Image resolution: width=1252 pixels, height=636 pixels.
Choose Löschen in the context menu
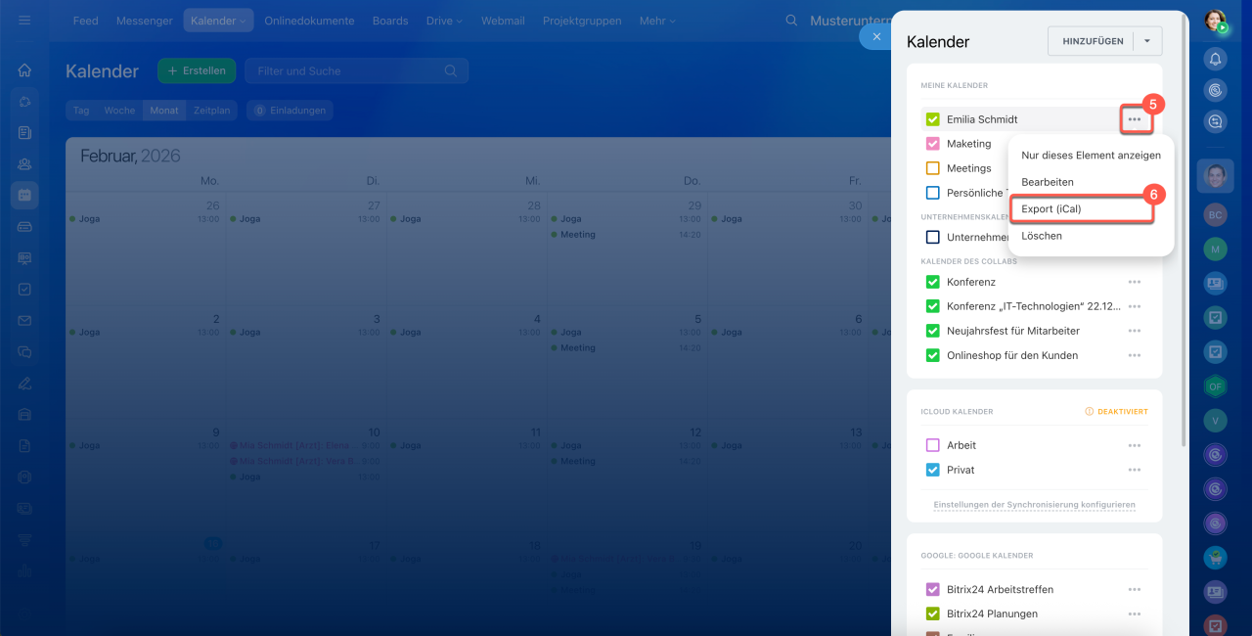(1042, 236)
